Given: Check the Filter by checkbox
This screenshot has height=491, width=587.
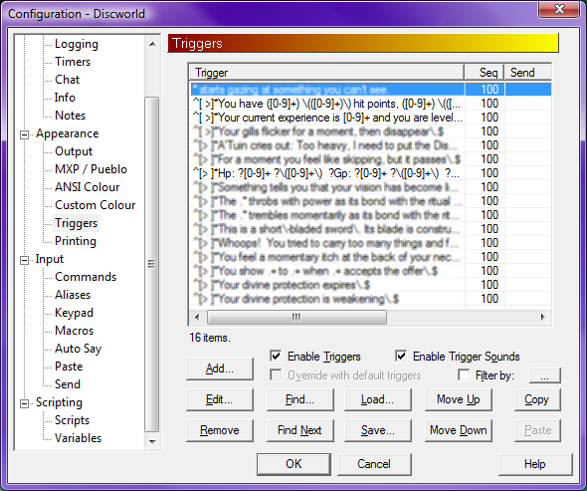Looking at the screenshot, I should (464, 374).
